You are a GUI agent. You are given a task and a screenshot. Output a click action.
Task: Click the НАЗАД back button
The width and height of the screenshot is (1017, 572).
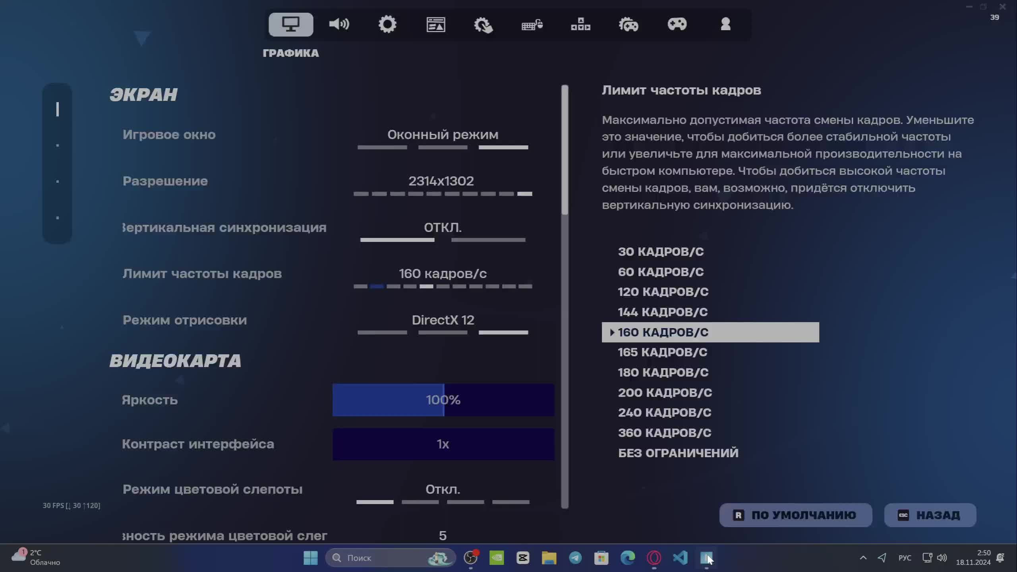[930, 515]
